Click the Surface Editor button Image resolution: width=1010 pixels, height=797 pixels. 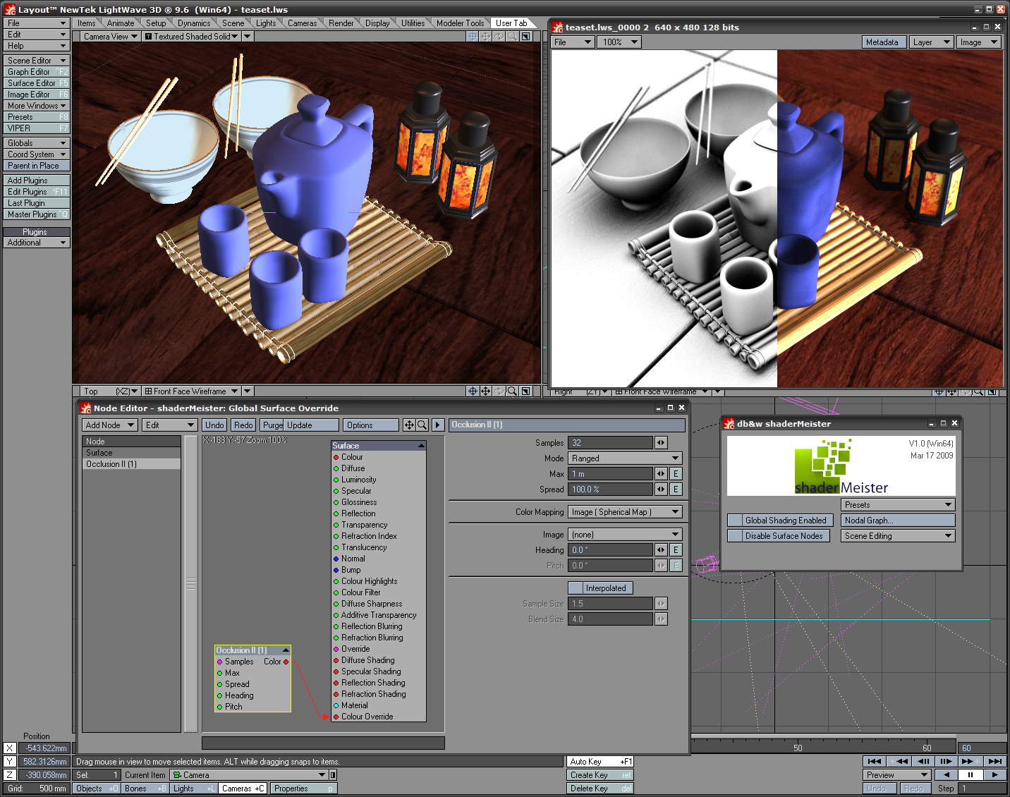(36, 83)
